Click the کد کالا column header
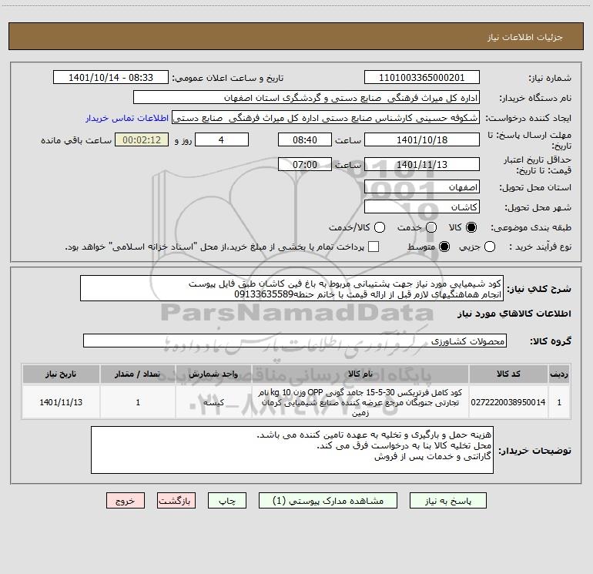 508,374
